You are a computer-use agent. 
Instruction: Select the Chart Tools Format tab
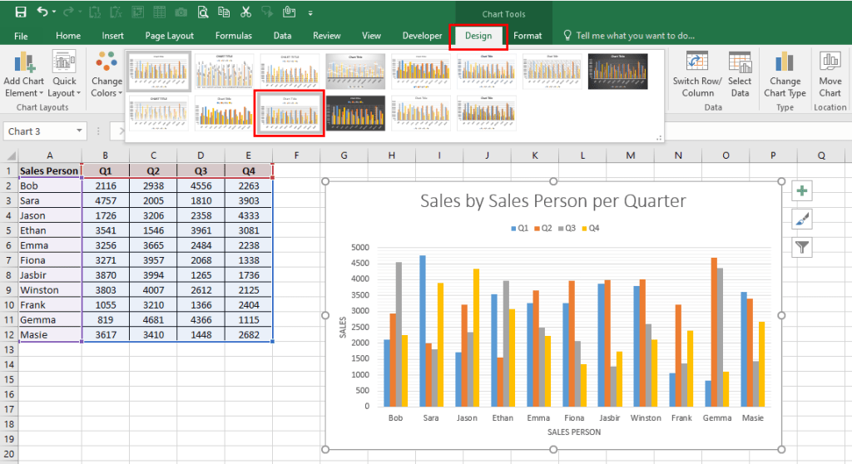(x=528, y=36)
